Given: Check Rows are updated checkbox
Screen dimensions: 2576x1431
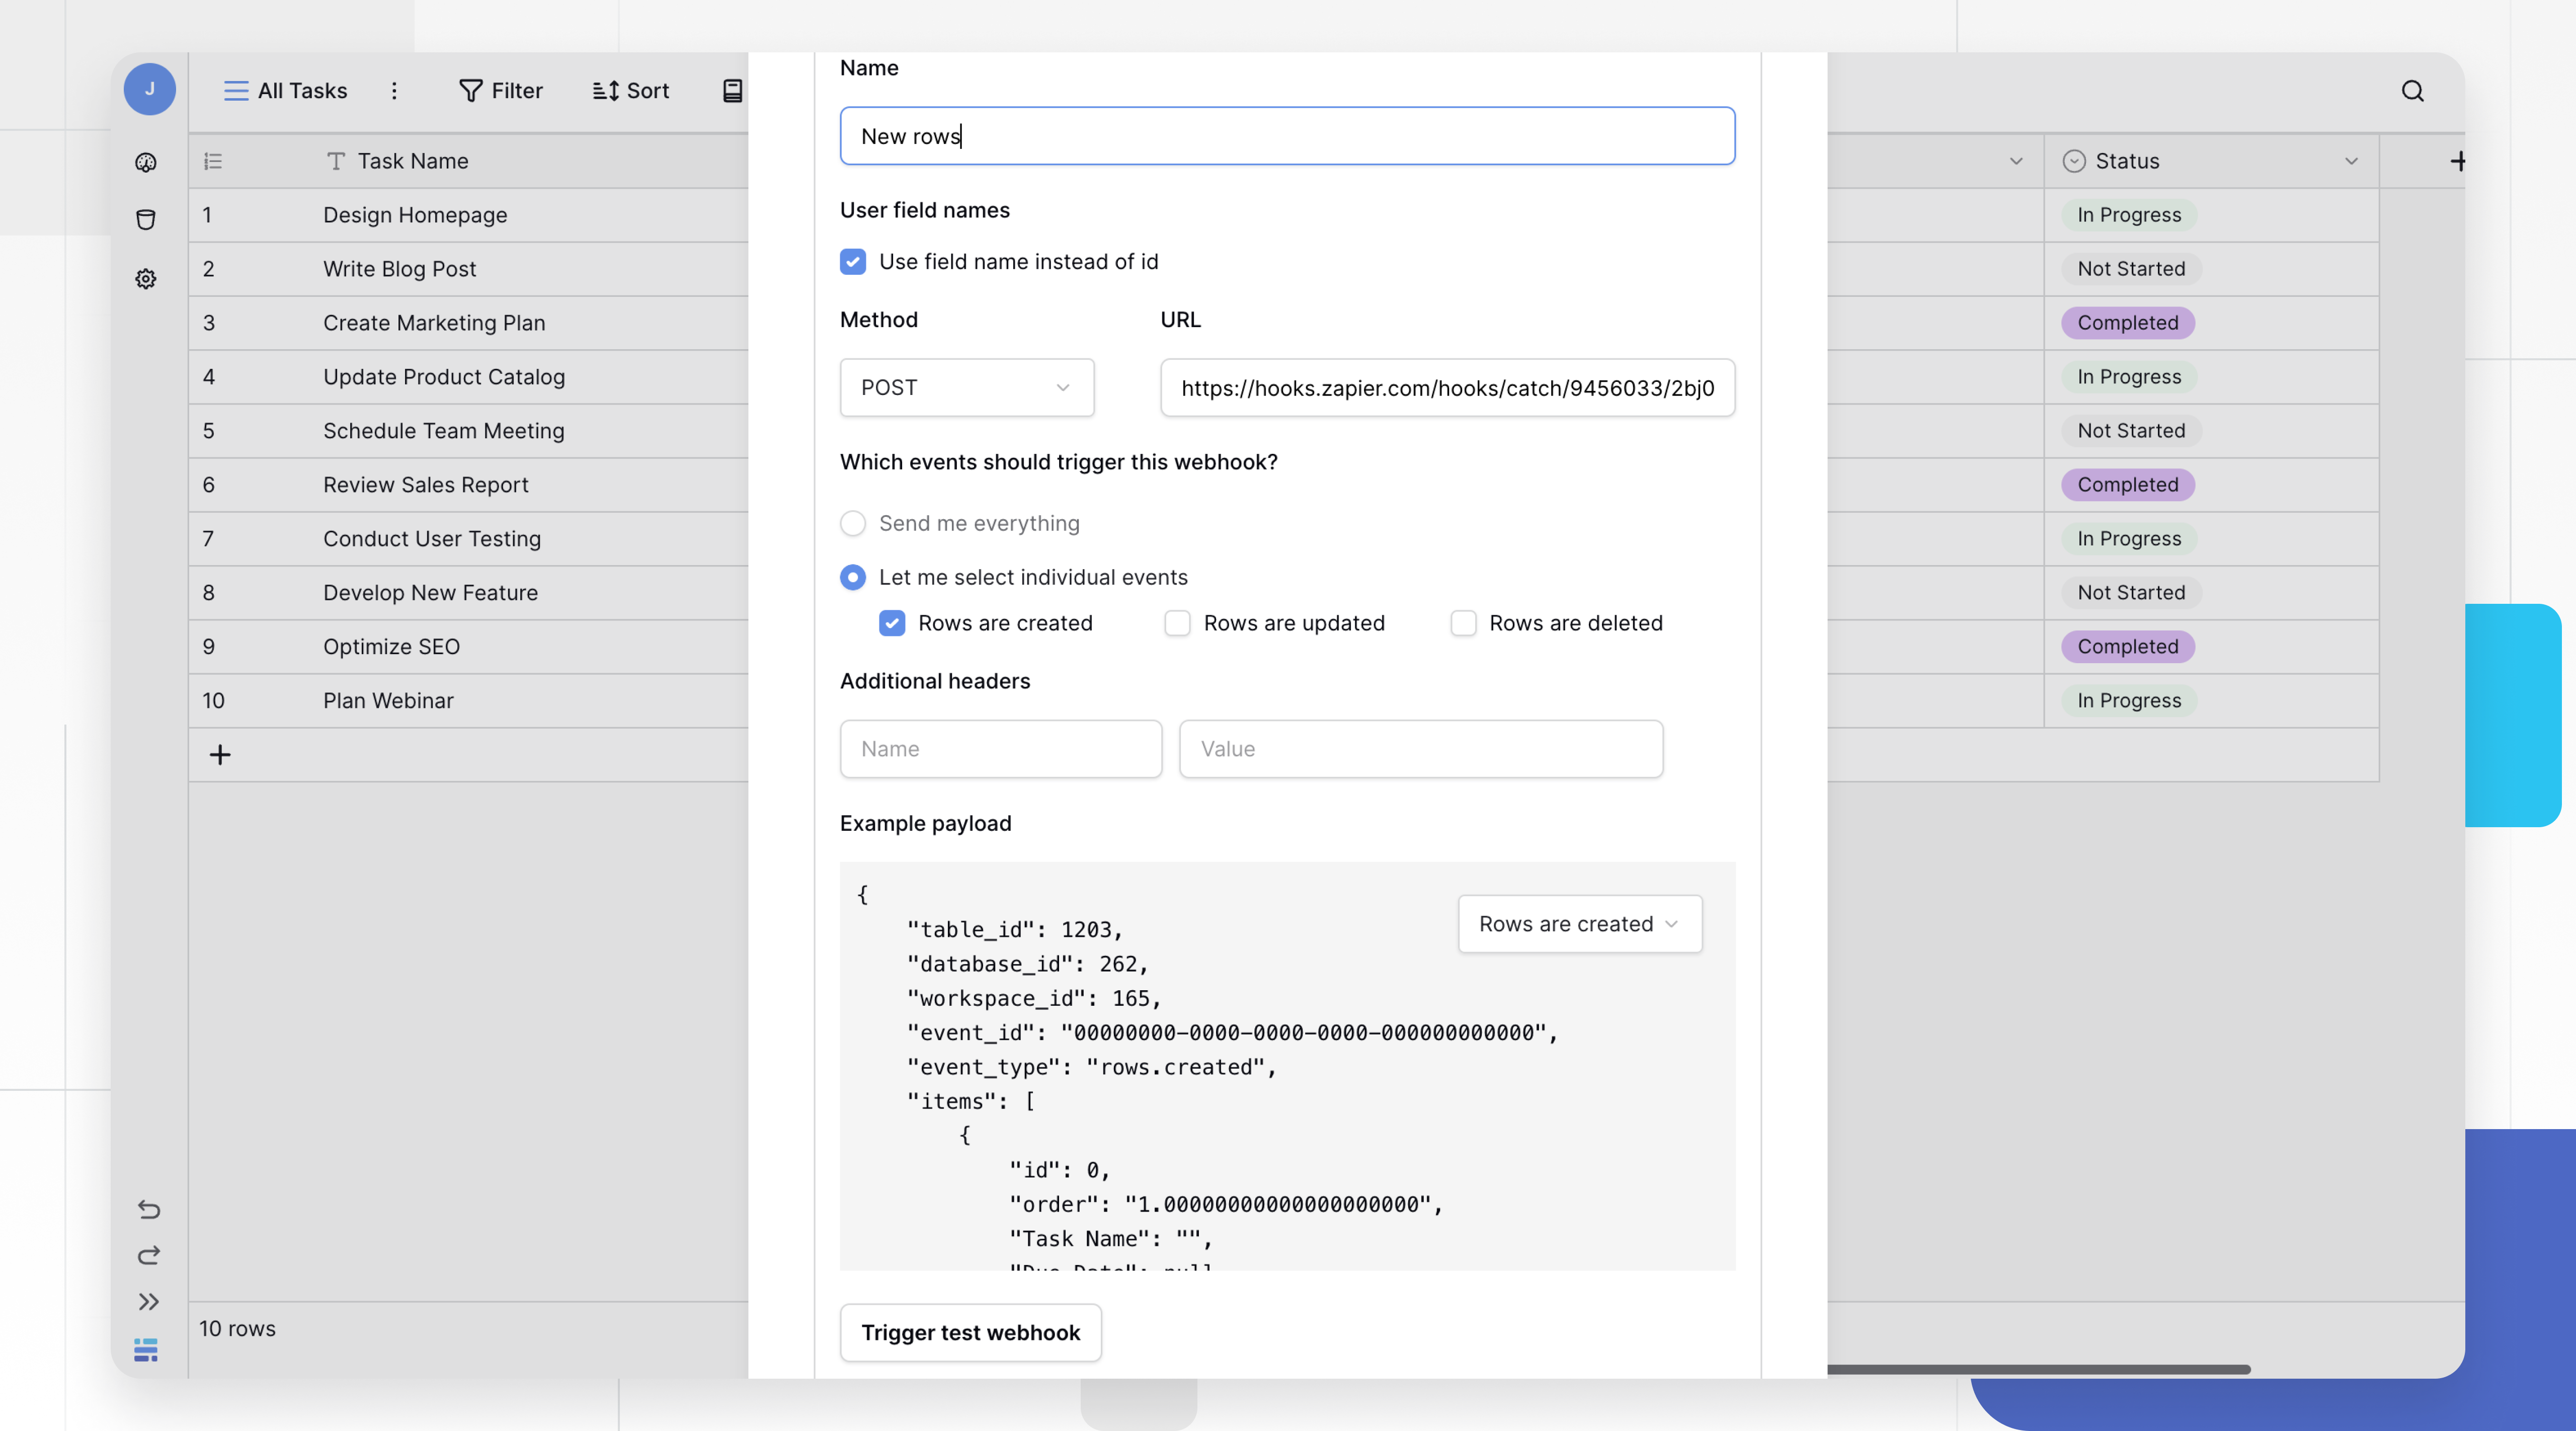Looking at the screenshot, I should point(1177,623).
